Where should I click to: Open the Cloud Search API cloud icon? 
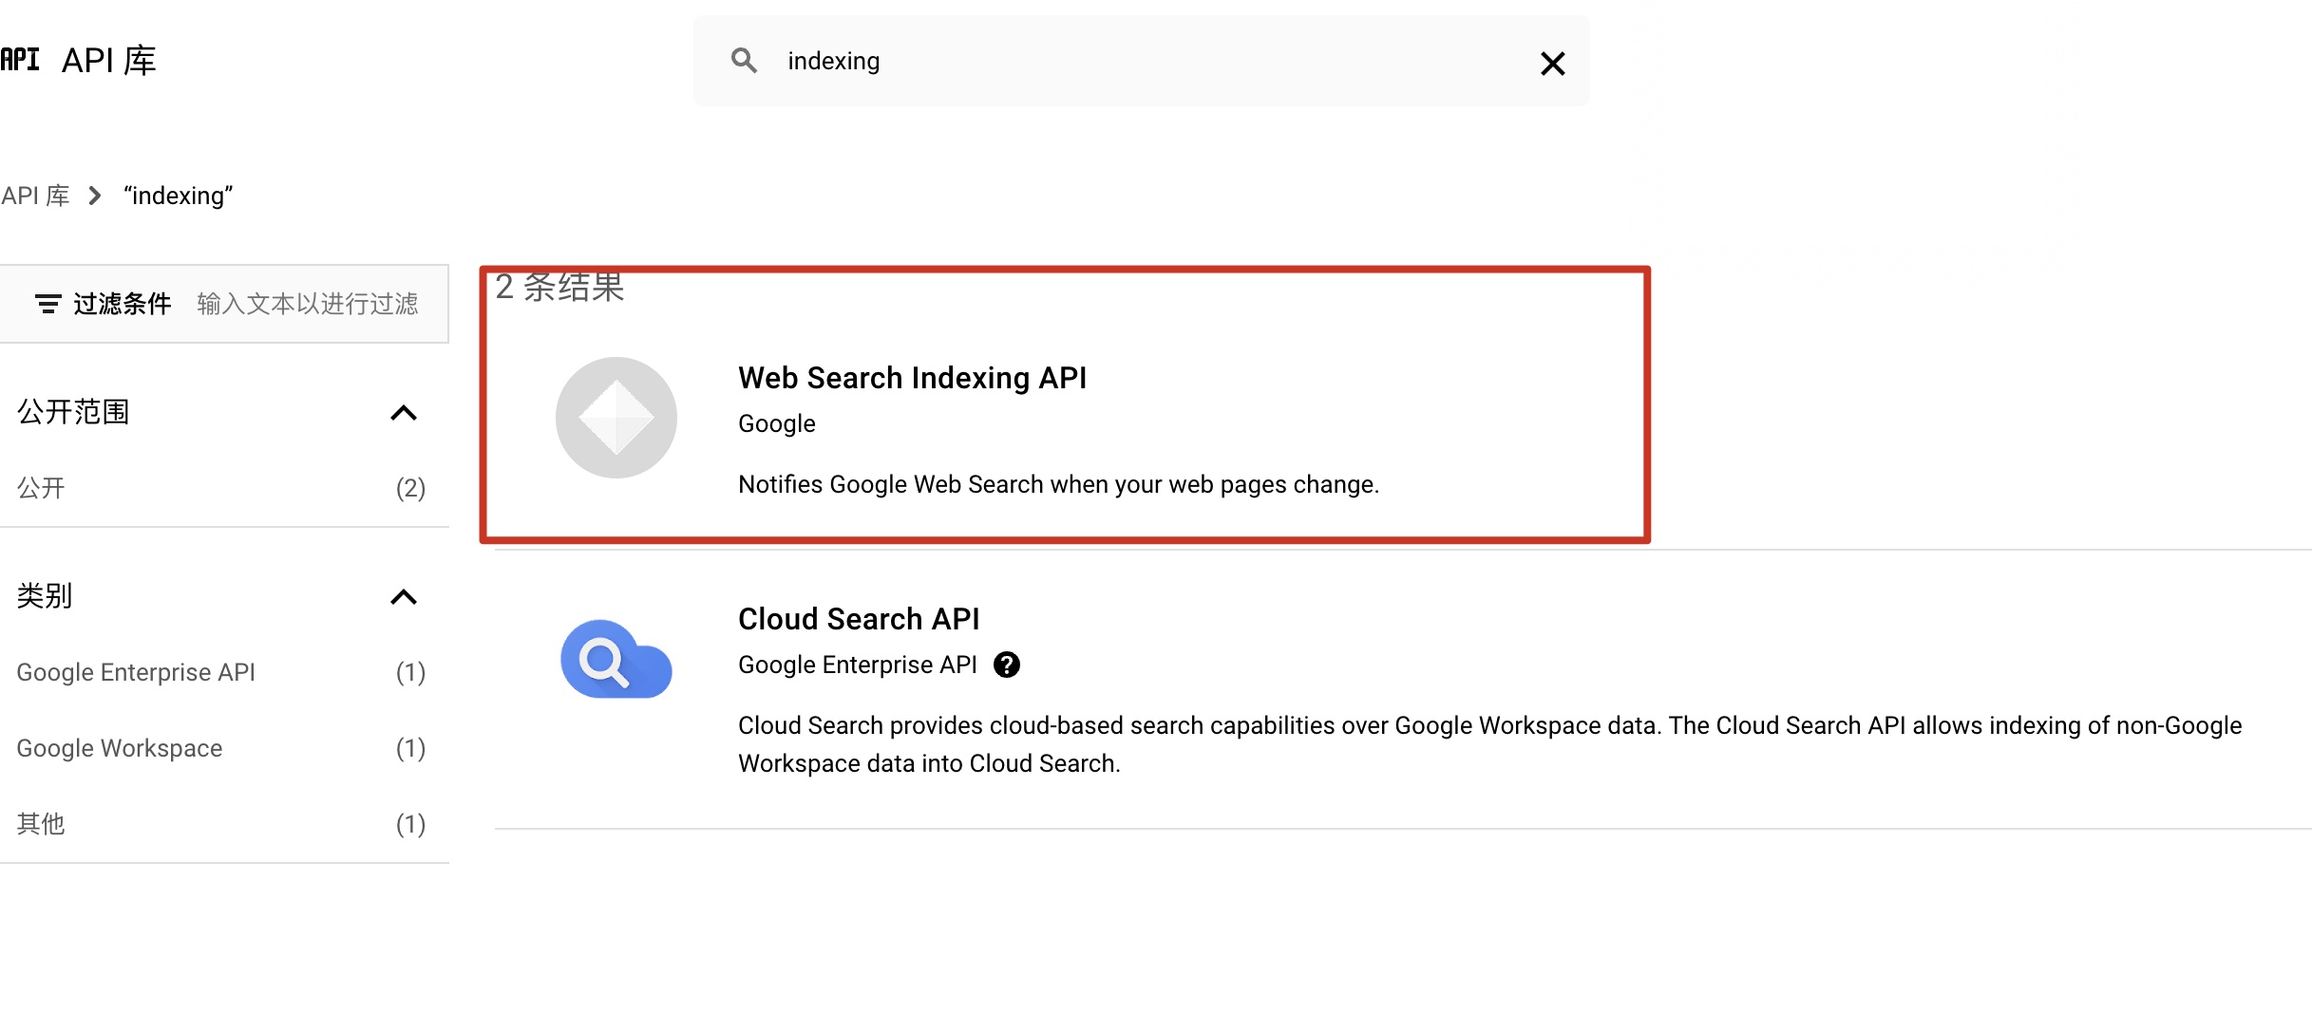[616, 659]
